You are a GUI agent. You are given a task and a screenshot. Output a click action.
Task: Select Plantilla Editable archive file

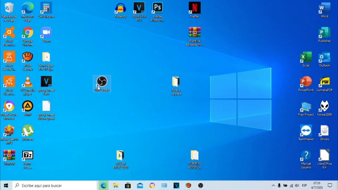(195, 36)
